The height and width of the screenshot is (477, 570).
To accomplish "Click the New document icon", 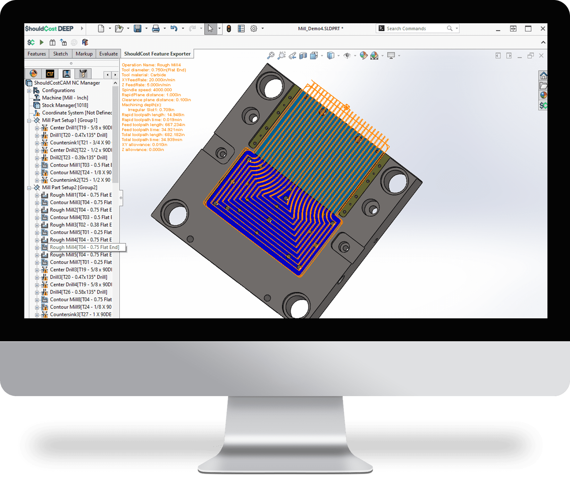I will [101, 28].
